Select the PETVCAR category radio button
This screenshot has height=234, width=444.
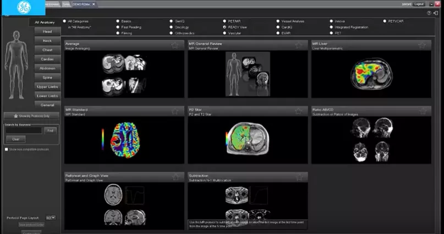coord(385,21)
